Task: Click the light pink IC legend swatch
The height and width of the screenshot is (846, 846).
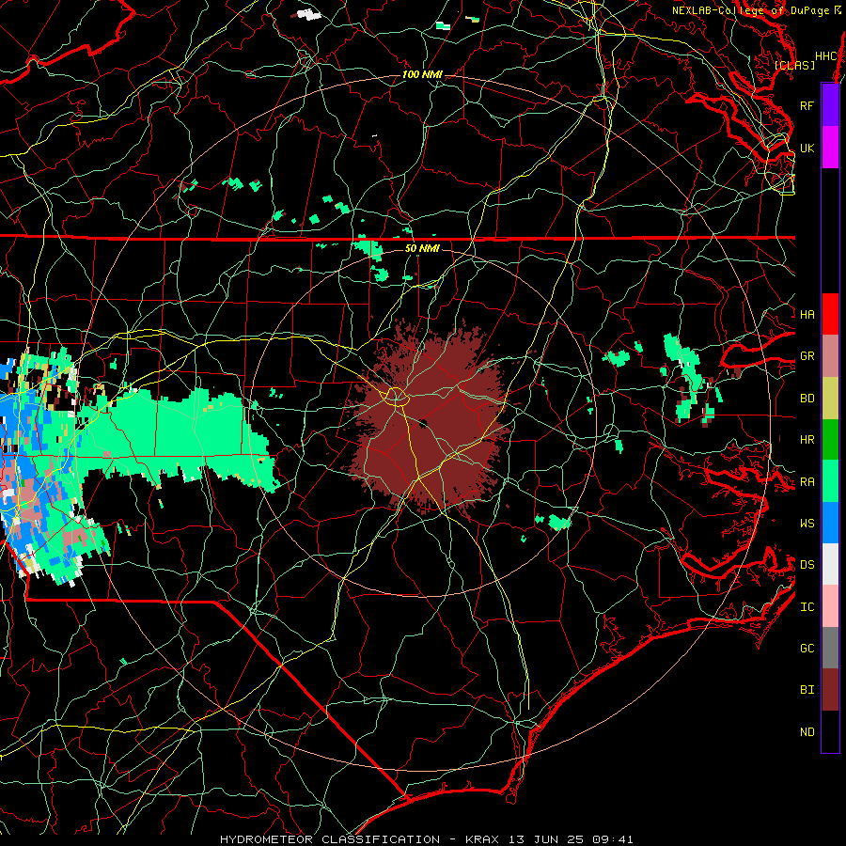Action: (x=830, y=606)
